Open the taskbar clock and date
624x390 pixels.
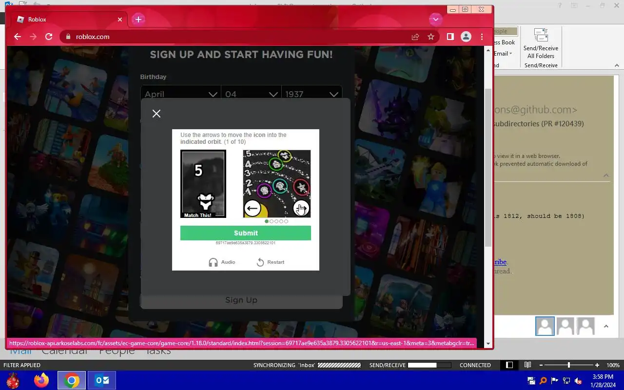click(x=603, y=381)
